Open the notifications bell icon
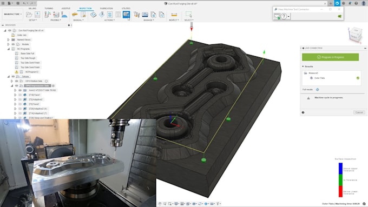 (350, 3)
